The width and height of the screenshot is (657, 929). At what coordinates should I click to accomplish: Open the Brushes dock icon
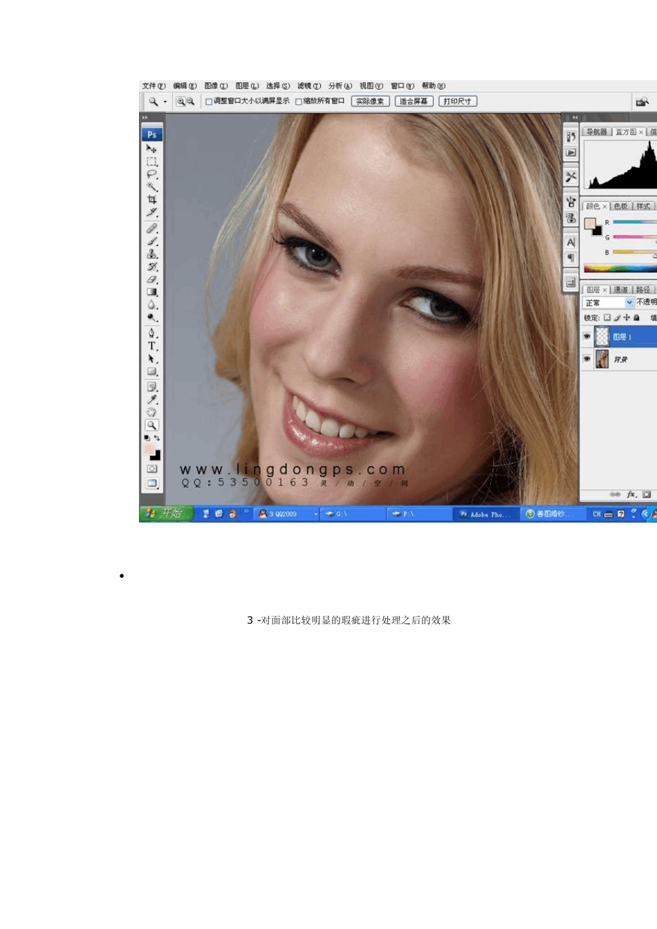pyautogui.click(x=571, y=202)
